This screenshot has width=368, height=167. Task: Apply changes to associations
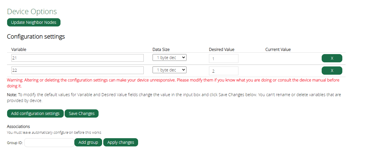[x=121, y=142]
